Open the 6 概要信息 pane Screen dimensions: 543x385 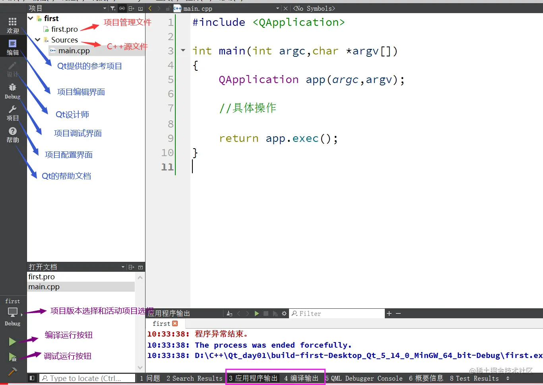click(426, 378)
